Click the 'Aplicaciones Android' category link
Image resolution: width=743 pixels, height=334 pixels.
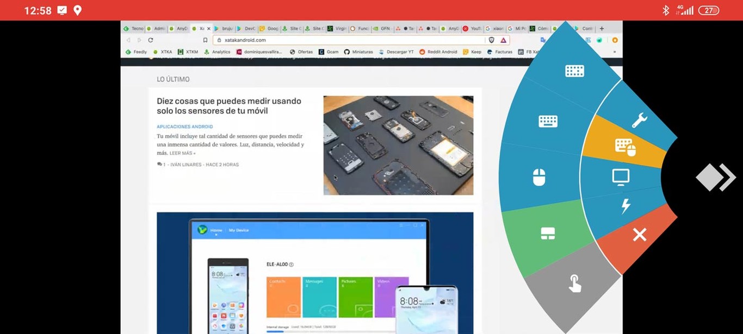point(184,127)
